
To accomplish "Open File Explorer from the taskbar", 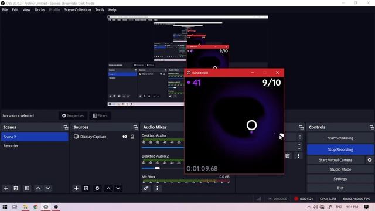I will (25, 207).
